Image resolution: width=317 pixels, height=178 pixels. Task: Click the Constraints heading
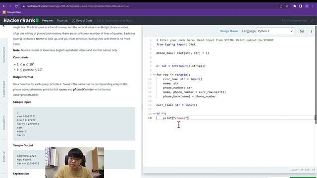click(x=21, y=57)
